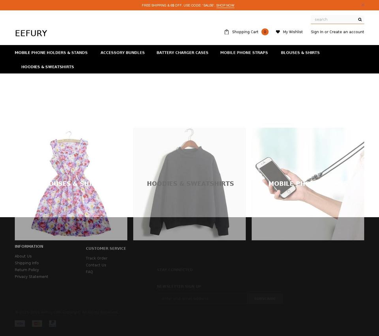Open My Wishlist

(x=293, y=32)
